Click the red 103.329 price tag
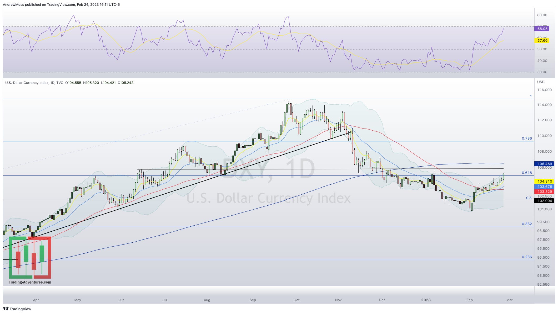 (x=545, y=191)
